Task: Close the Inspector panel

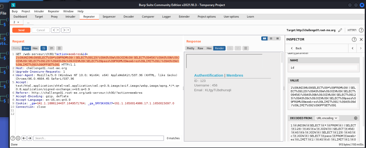Action: [361, 39]
